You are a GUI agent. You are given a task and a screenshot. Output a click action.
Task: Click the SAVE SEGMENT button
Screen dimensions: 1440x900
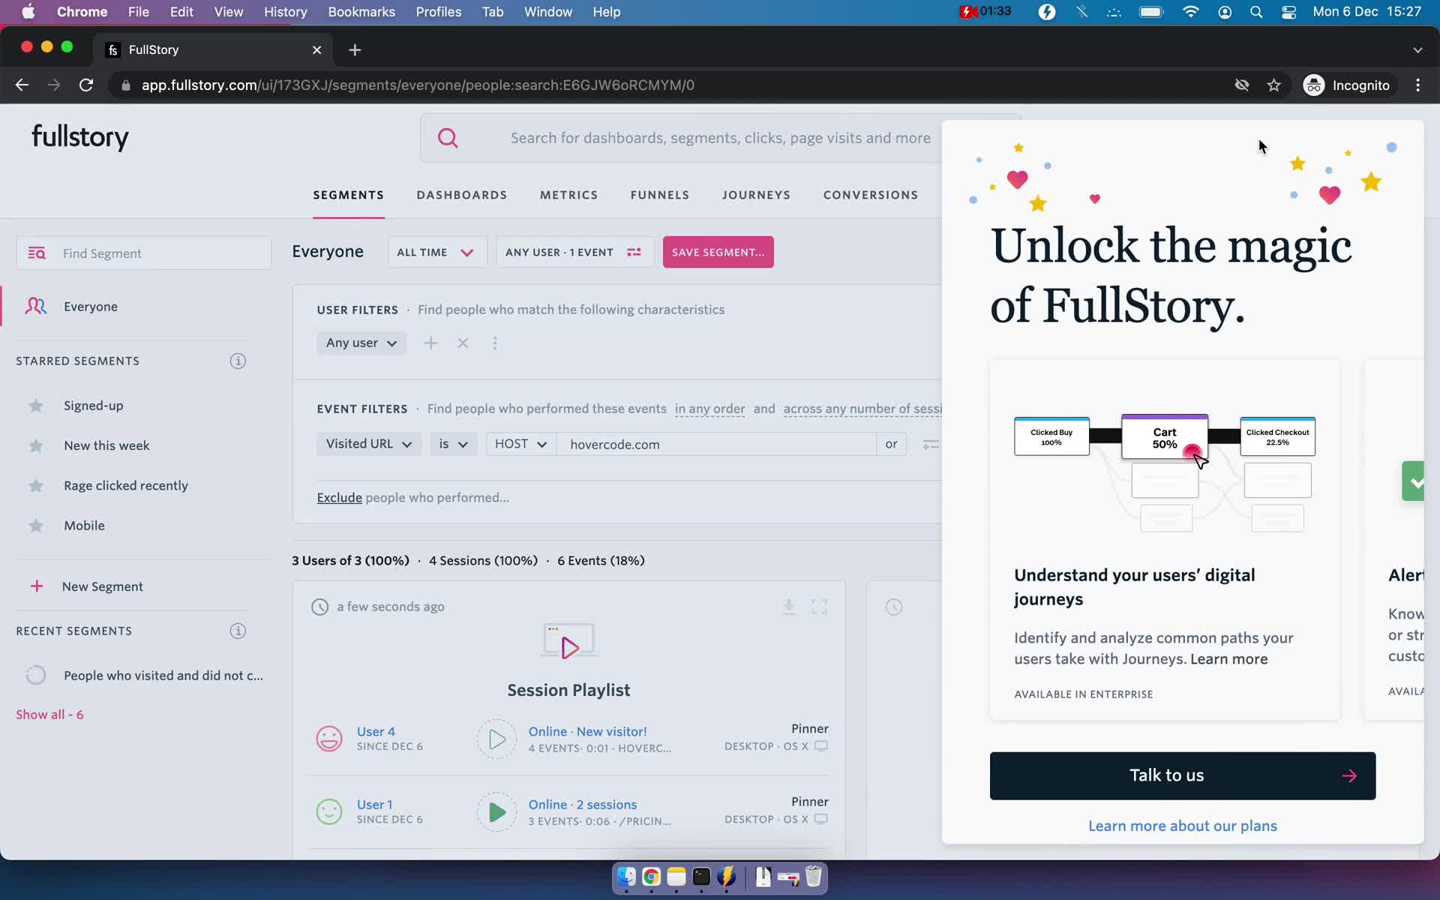(x=718, y=252)
